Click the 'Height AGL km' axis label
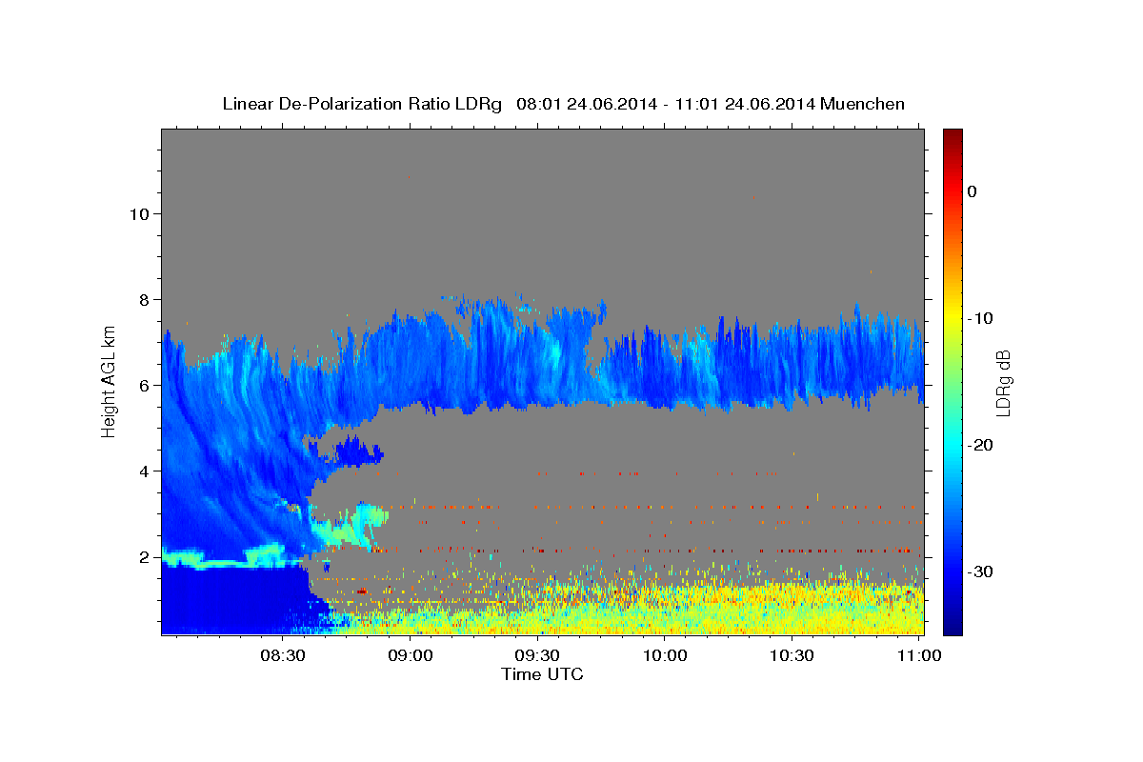The height and width of the screenshot is (762, 1143). pyautogui.click(x=109, y=382)
